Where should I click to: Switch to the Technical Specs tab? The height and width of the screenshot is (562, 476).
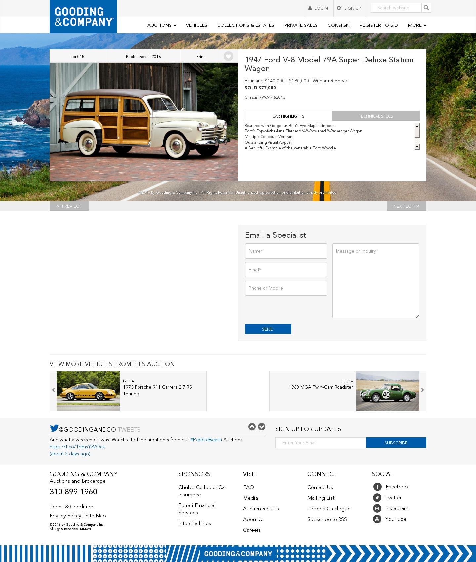click(x=376, y=116)
